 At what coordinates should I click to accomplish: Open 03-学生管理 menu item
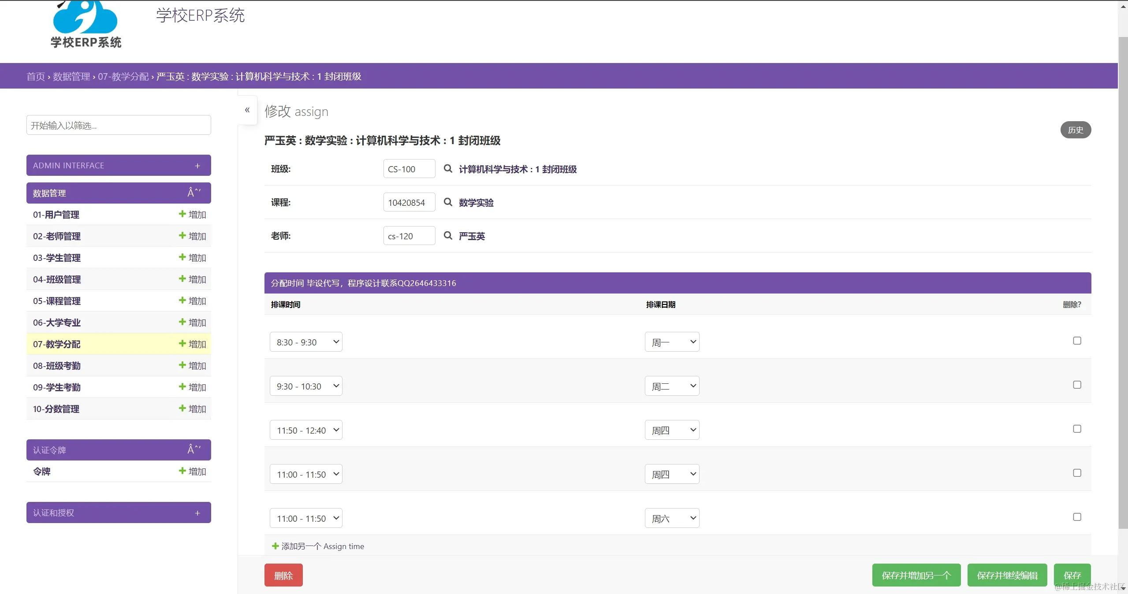coord(57,258)
